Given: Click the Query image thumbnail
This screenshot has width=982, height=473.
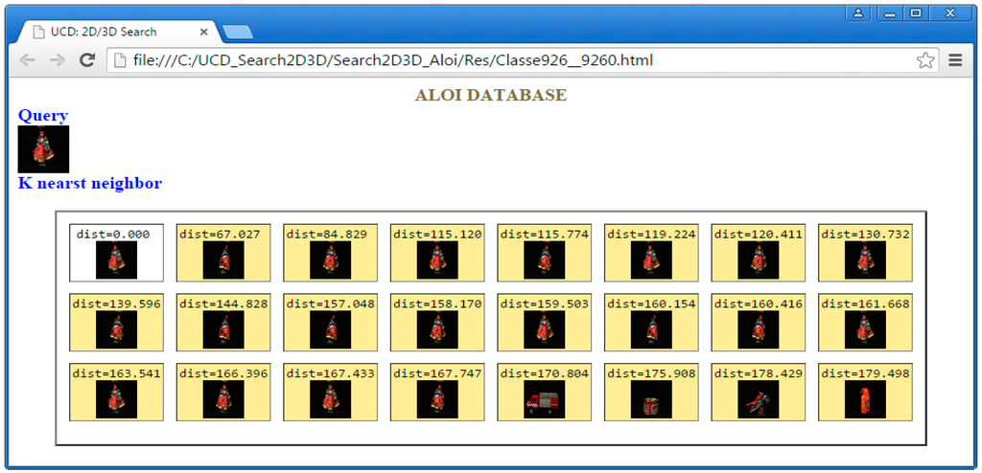Looking at the screenshot, I should [x=43, y=149].
